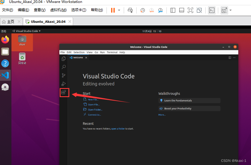Select the Welcome editor tab
251x165 pixels.
pos(78,58)
